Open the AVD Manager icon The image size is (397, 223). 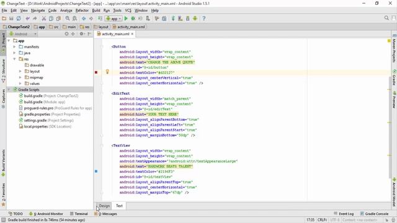(181, 19)
